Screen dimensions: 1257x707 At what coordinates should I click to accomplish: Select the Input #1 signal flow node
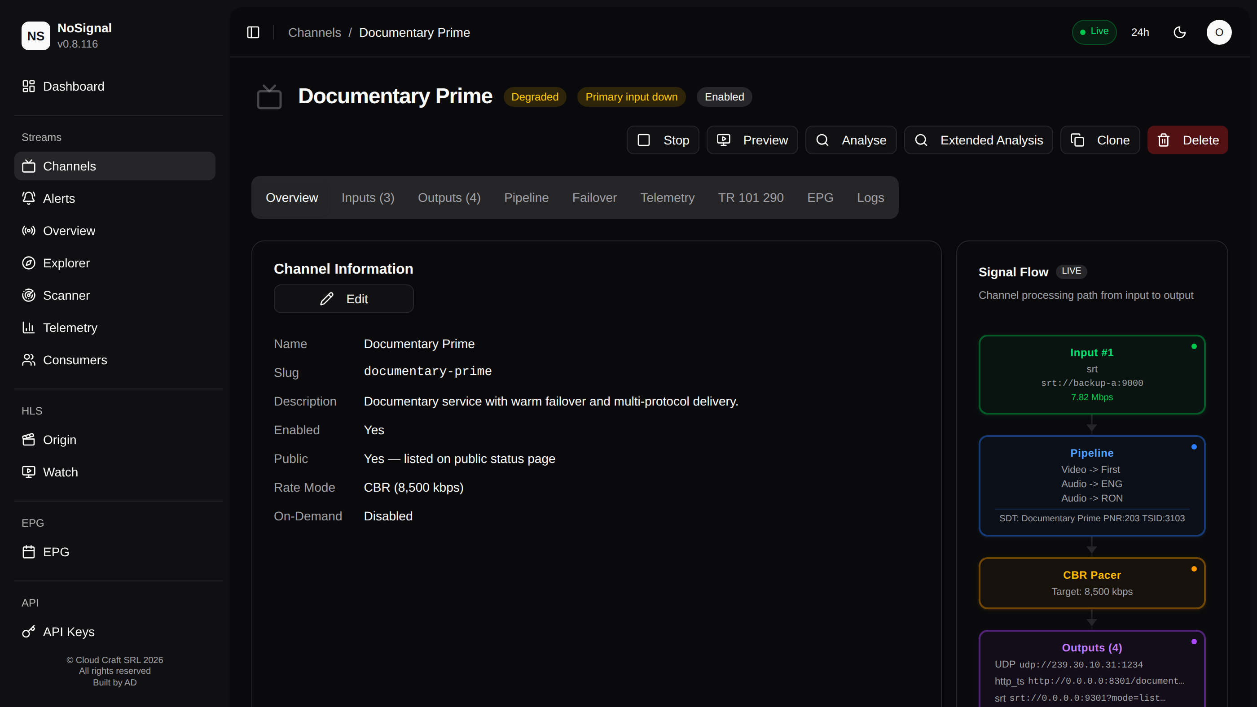(1092, 375)
